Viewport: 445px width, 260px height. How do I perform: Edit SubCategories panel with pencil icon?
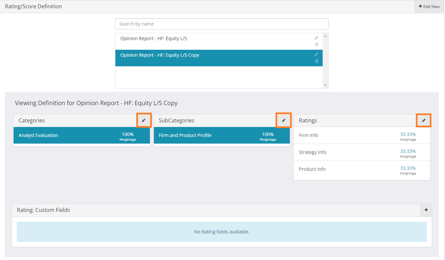[x=284, y=120]
